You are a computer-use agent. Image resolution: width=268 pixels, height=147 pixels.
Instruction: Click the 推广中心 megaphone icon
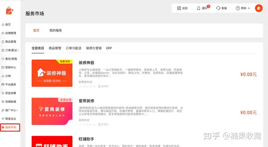[3, 110]
